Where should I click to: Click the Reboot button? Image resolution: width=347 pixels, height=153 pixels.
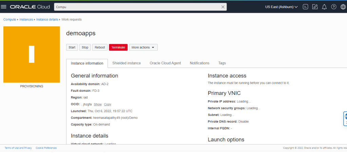coord(100,47)
